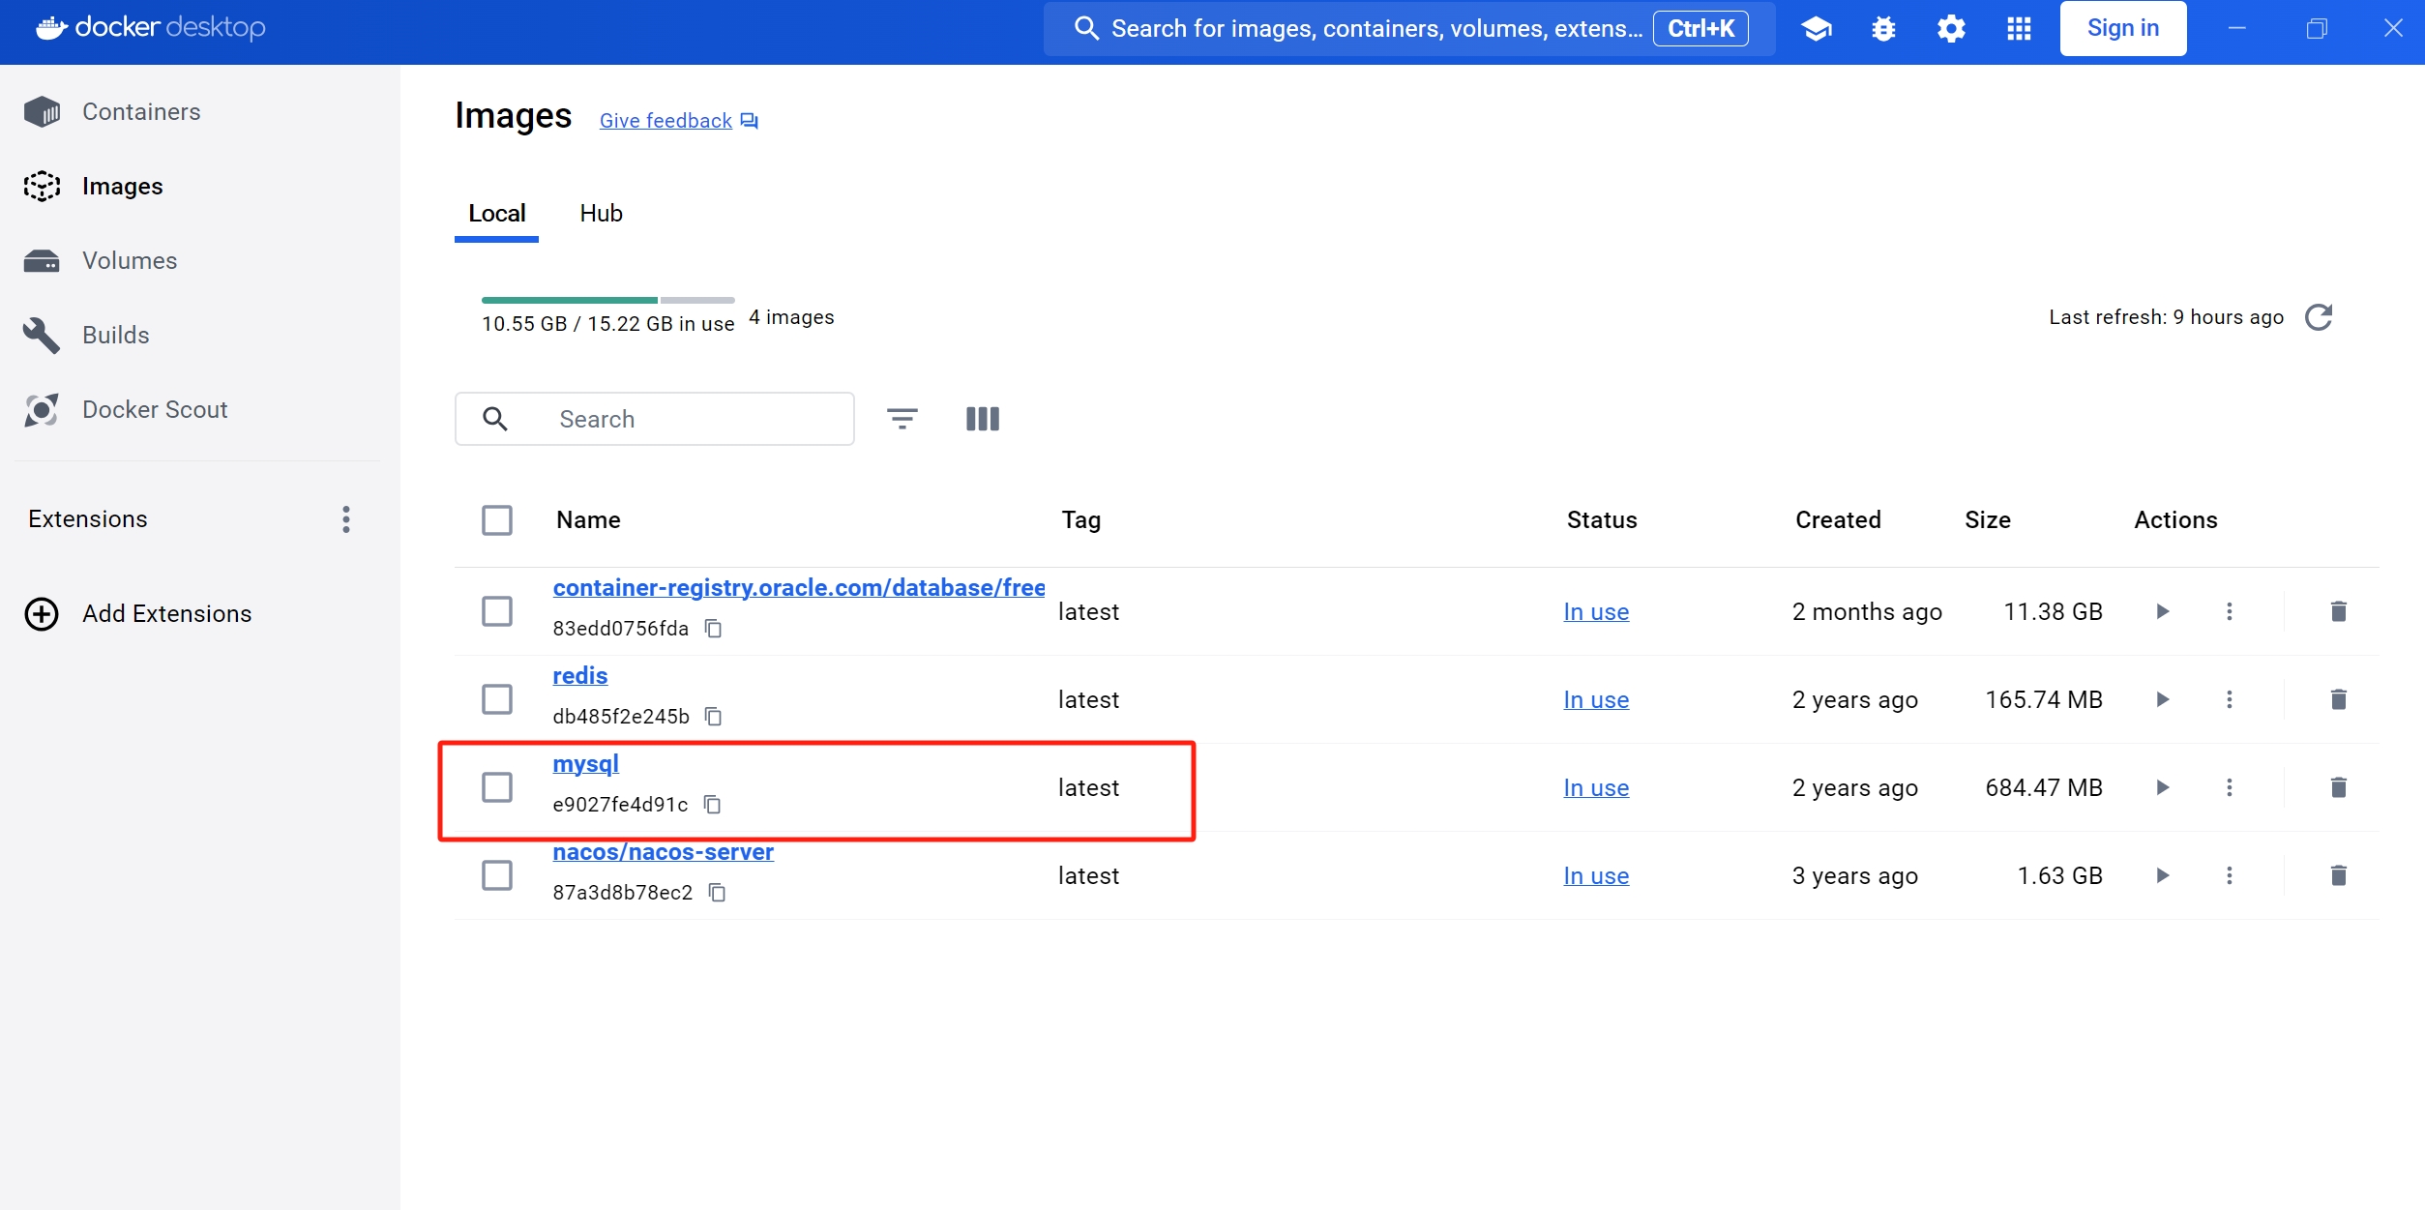
Task: Open Docker settings gear icon
Action: 1950,28
